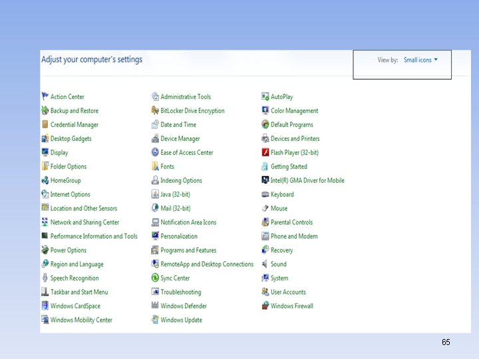
Task: Open Region and Language link
Action: [77, 265]
